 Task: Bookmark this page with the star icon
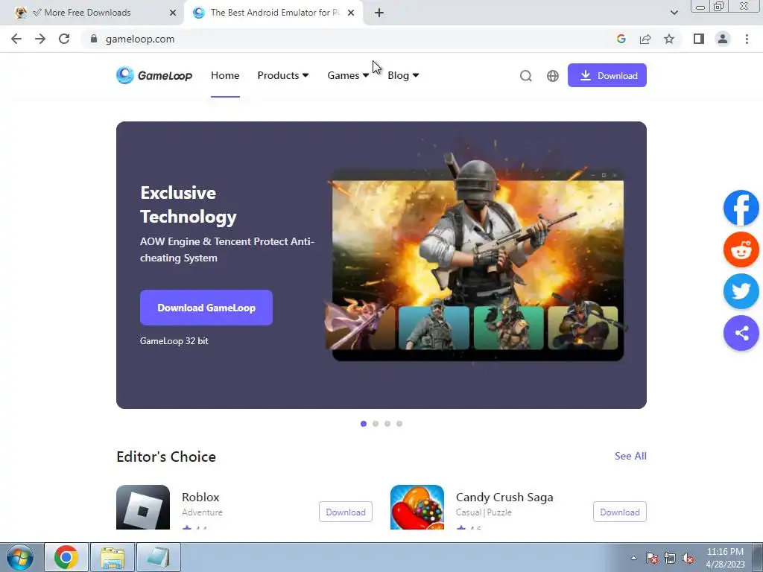tap(669, 39)
